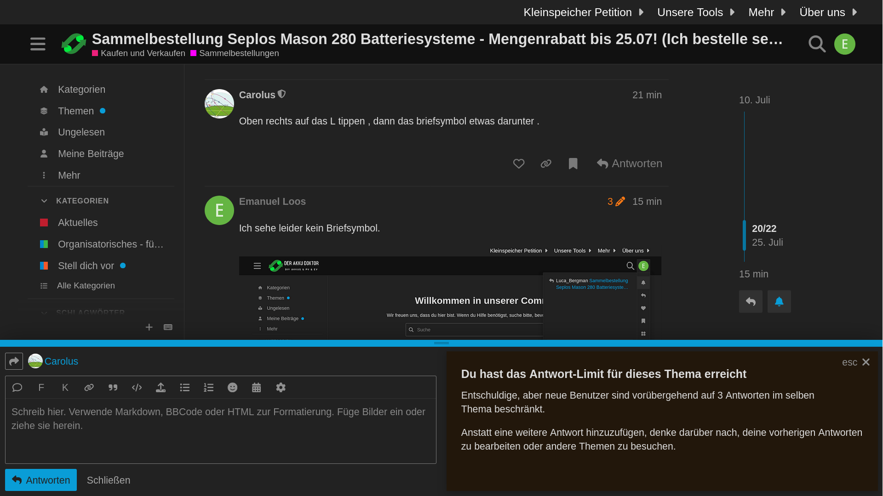Open the green E user avatar menu
Screen dimensions: 883x496
pyautogui.click(x=845, y=44)
